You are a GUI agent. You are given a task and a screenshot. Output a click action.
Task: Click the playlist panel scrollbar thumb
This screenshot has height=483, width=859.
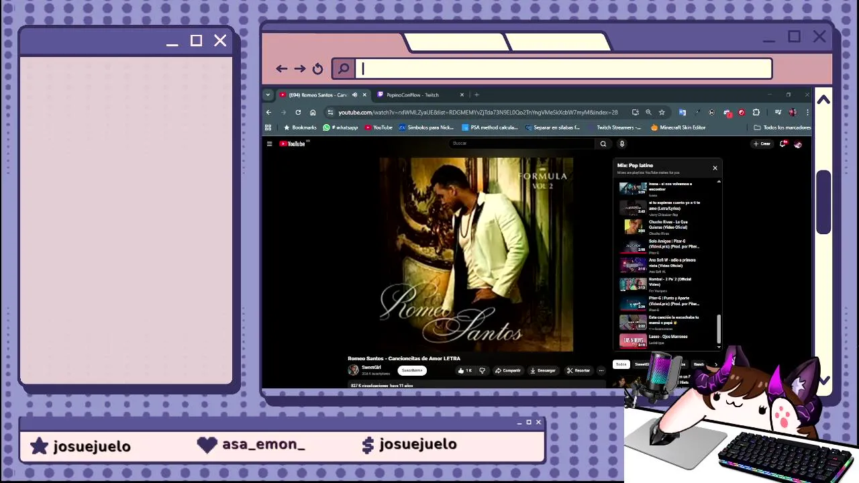click(x=719, y=329)
